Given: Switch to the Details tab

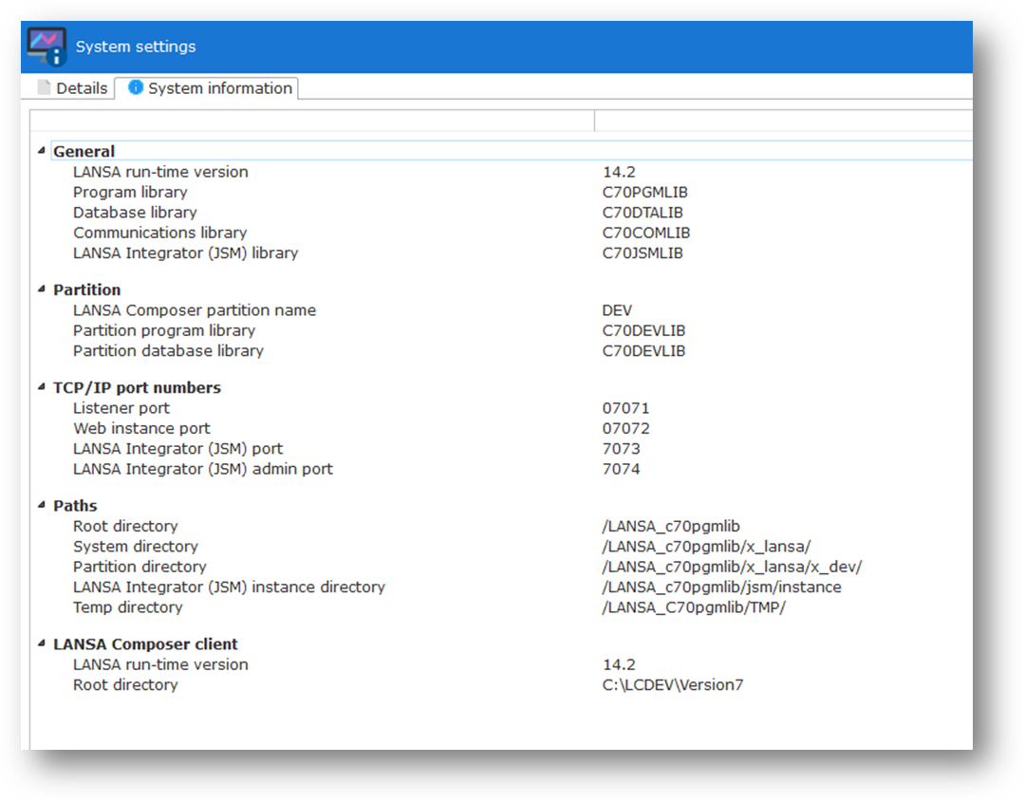Looking at the screenshot, I should [x=81, y=88].
